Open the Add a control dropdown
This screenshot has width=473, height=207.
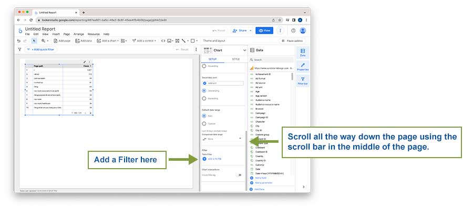pos(144,41)
